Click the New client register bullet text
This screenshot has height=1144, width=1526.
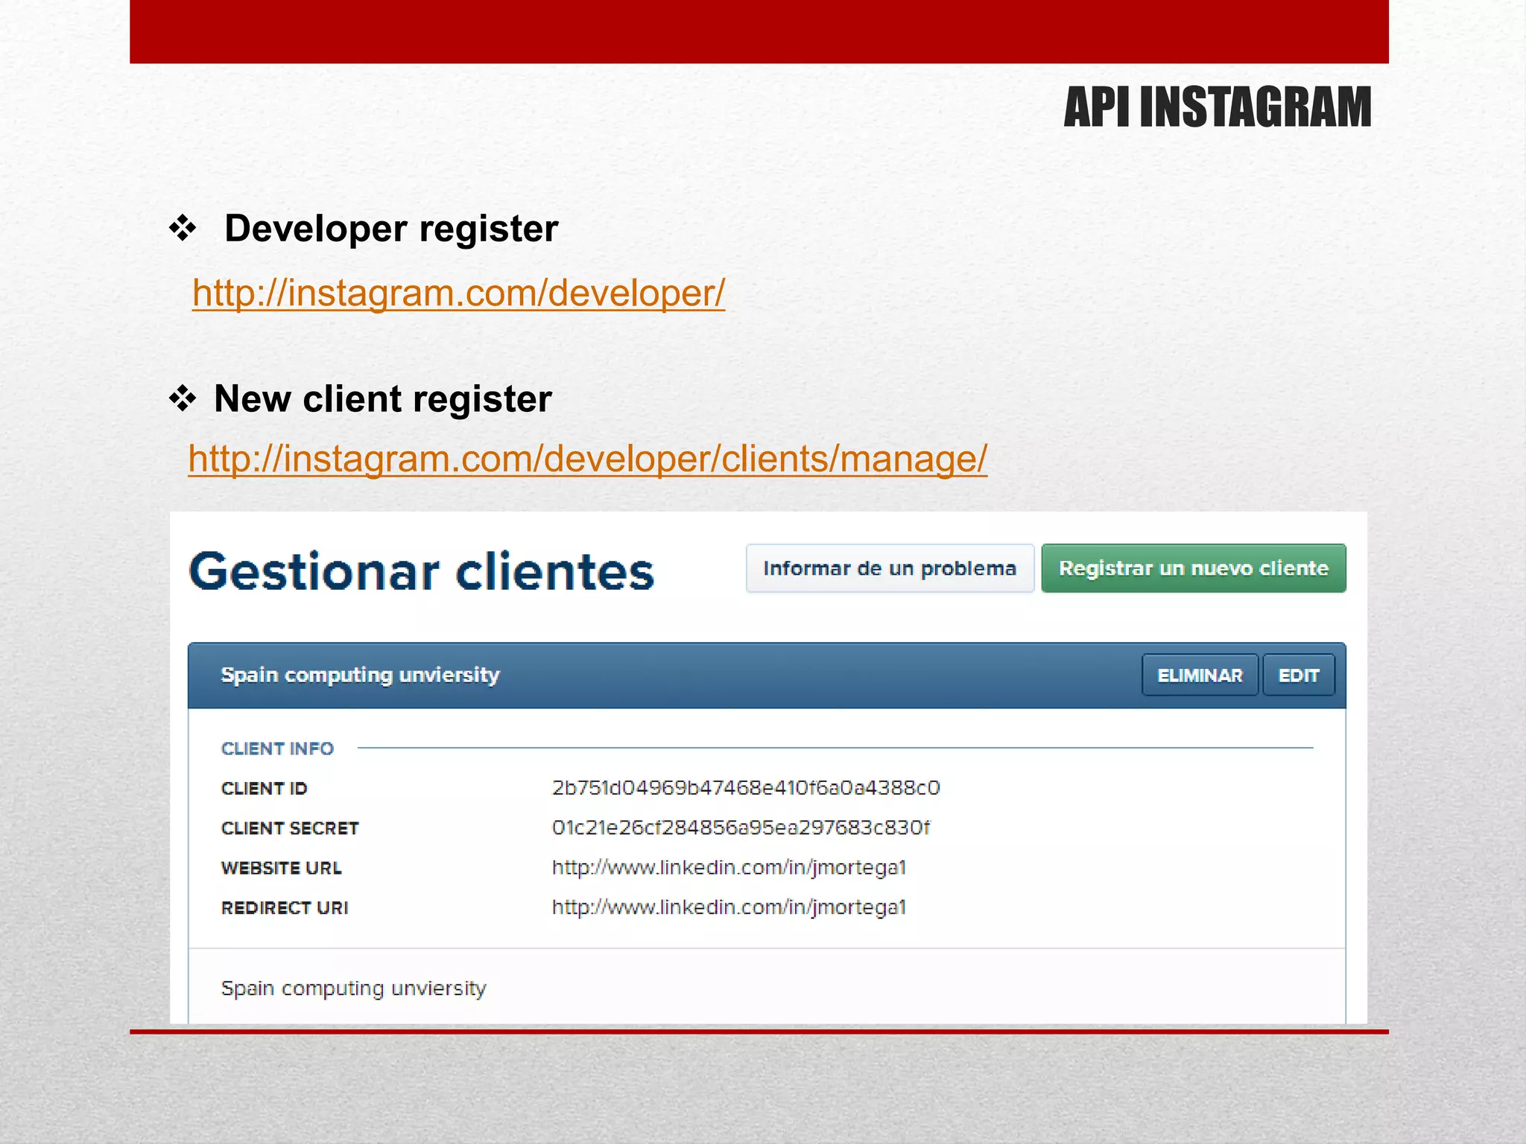click(383, 398)
